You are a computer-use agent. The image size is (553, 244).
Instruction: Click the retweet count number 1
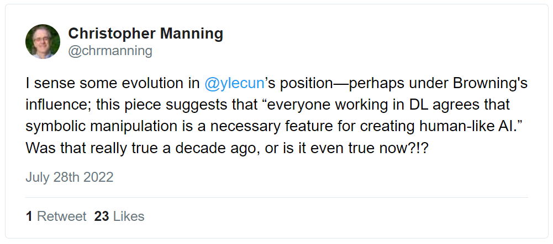tap(29, 216)
